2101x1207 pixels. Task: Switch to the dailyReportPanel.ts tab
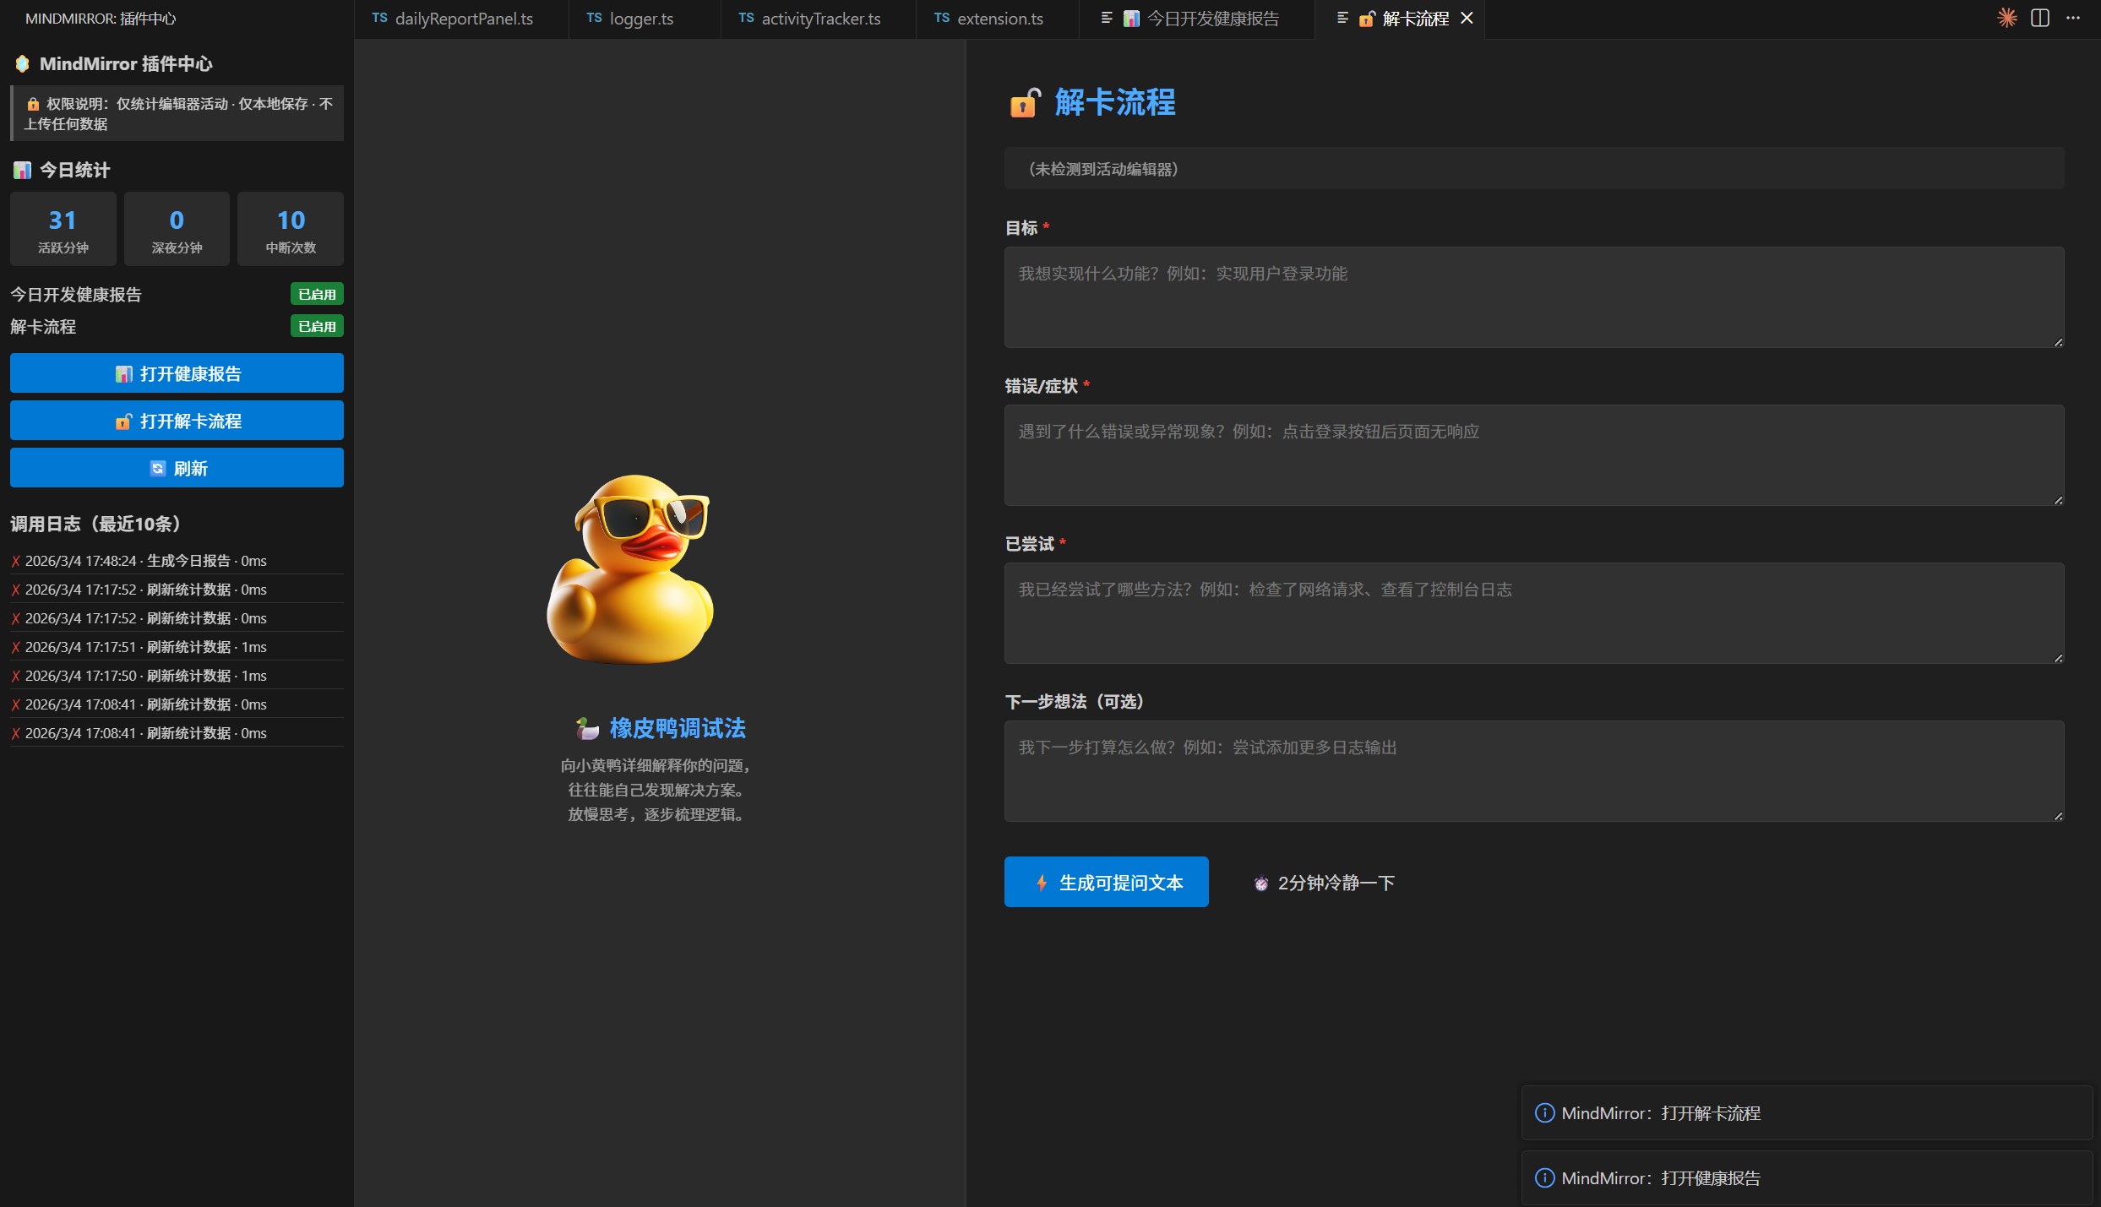pos(463,19)
